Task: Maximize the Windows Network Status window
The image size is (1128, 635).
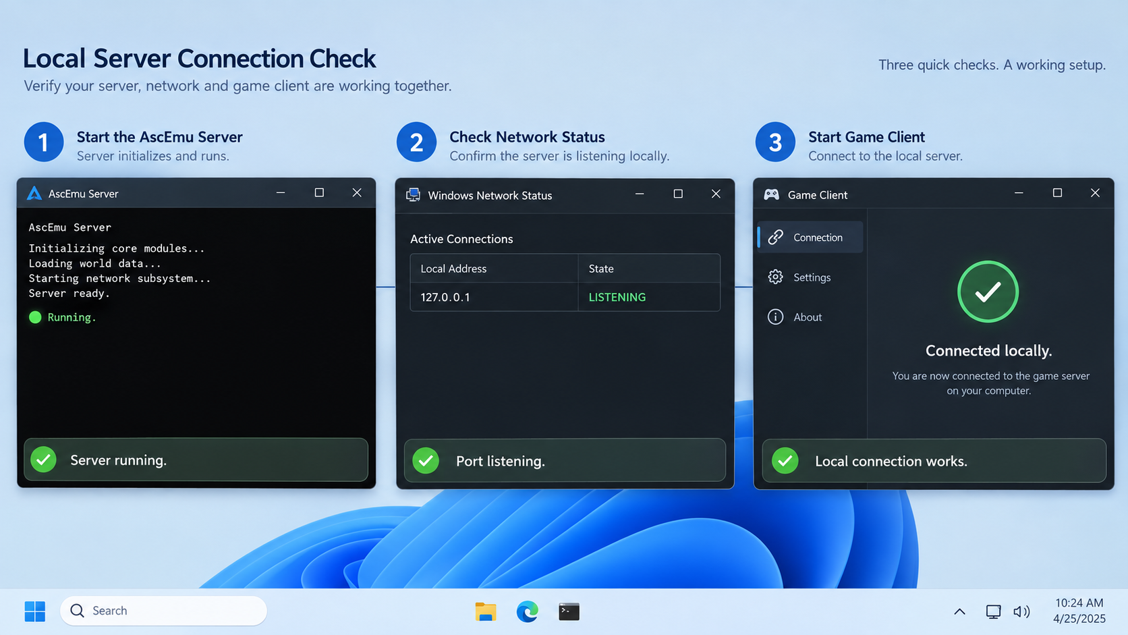Action: pyautogui.click(x=678, y=194)
